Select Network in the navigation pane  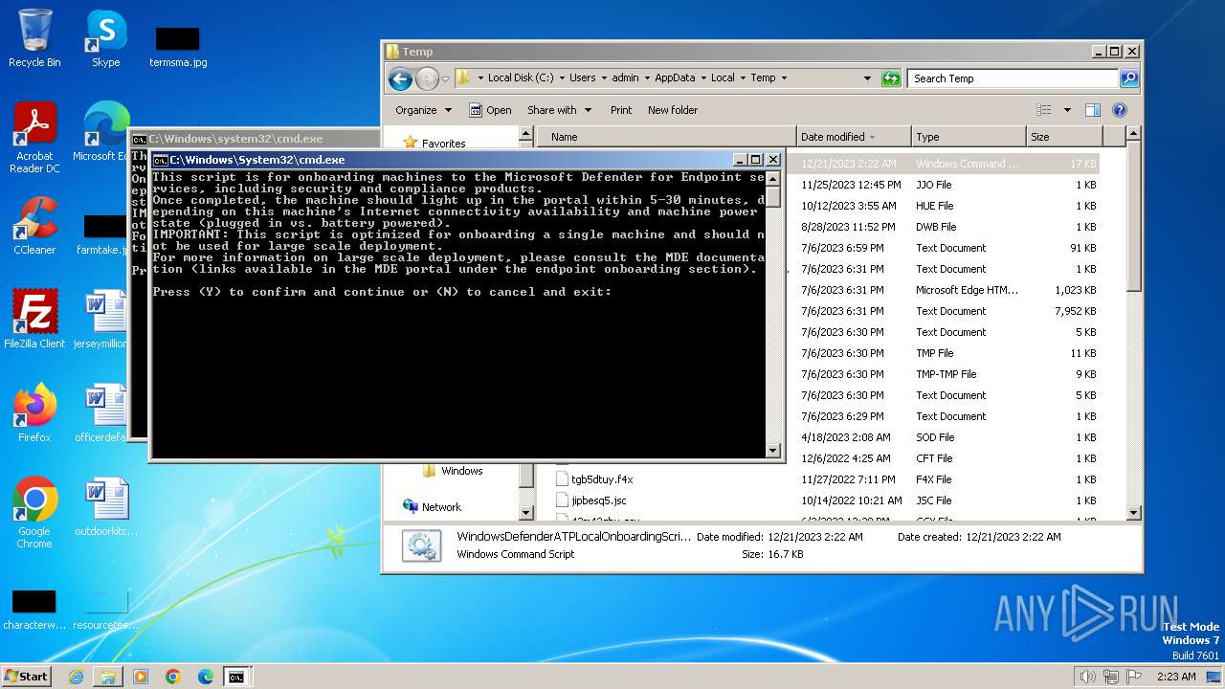tap(441, 507)
